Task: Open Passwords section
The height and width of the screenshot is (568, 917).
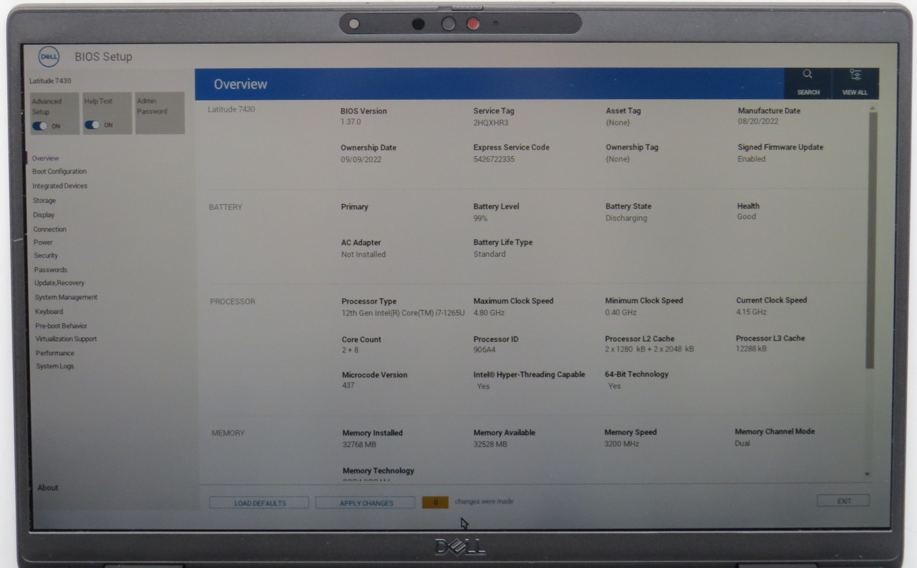Action: pos(50,270)
